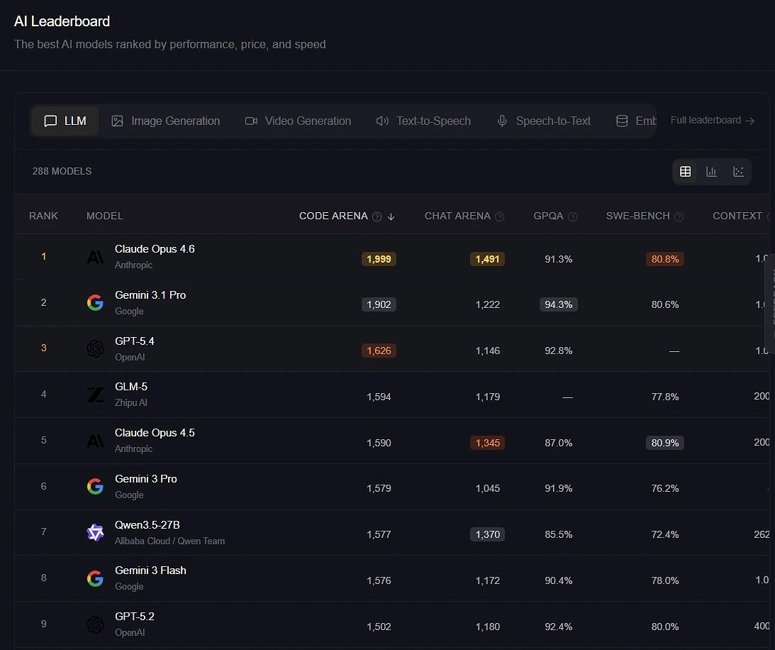Image resolution: width=775 pixels, height=650 pixels.
Task: Open the Full leaderboard link
Action: pos(712,120)
